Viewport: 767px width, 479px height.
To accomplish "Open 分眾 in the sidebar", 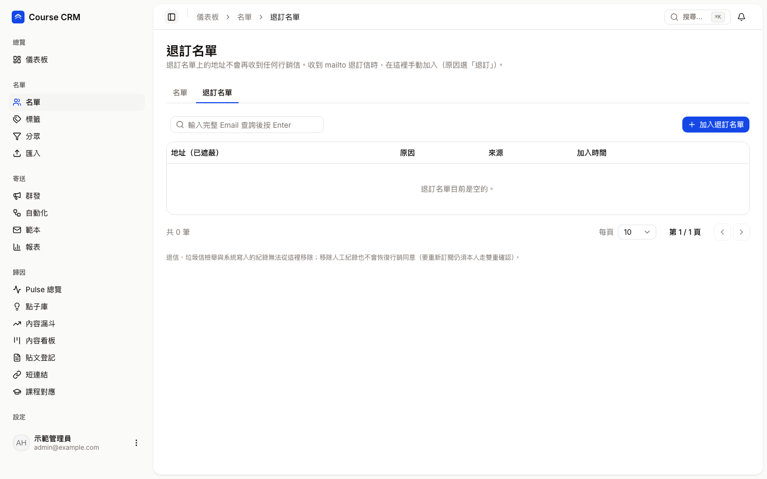I will click(77, 136).
